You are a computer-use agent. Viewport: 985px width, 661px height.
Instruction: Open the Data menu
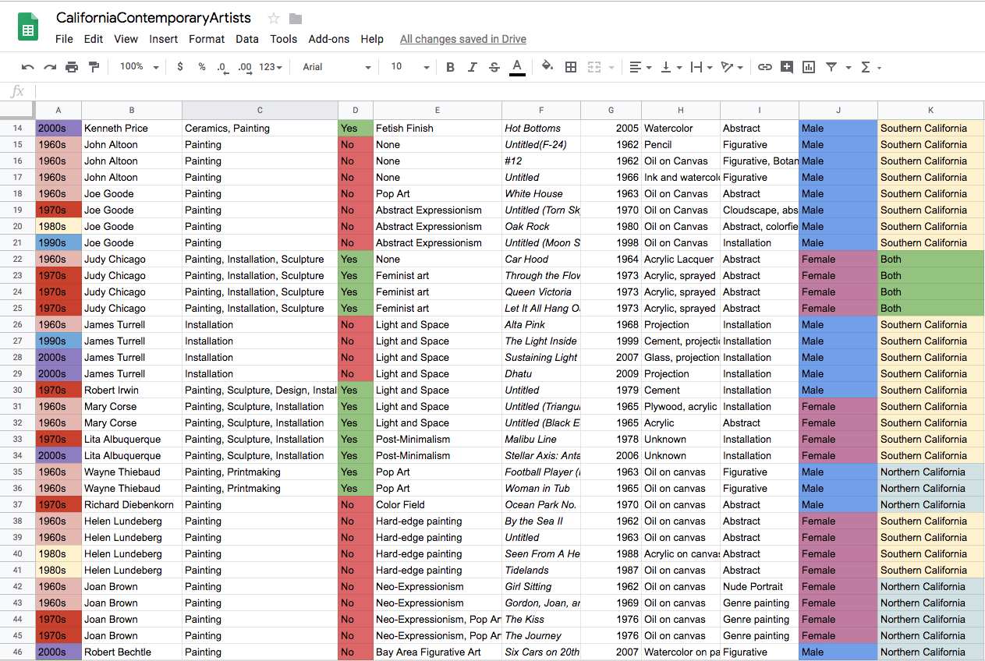247,39
